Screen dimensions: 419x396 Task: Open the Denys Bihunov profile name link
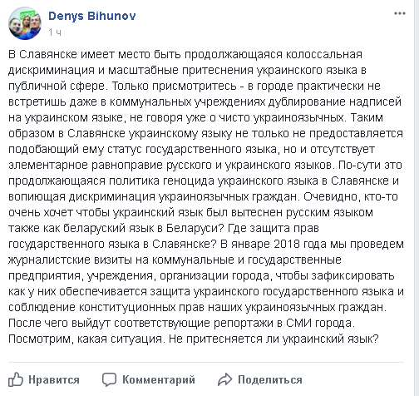[92, 16]
